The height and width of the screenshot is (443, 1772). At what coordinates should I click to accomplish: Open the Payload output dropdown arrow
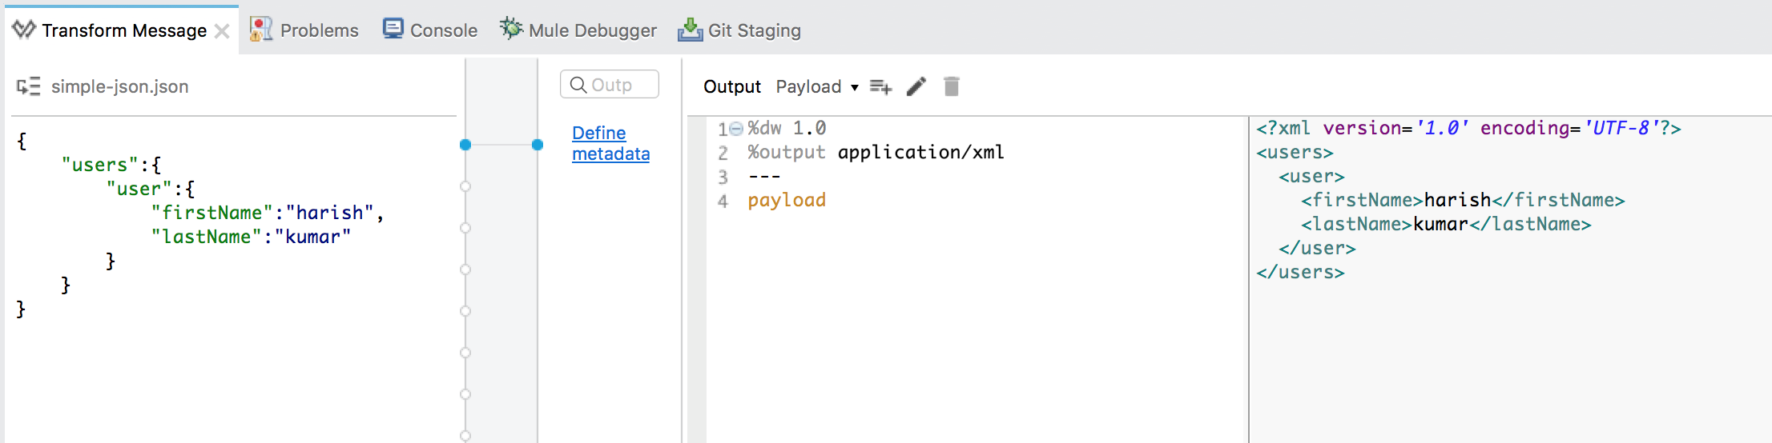pyautogui.click(x=855, y=87)
